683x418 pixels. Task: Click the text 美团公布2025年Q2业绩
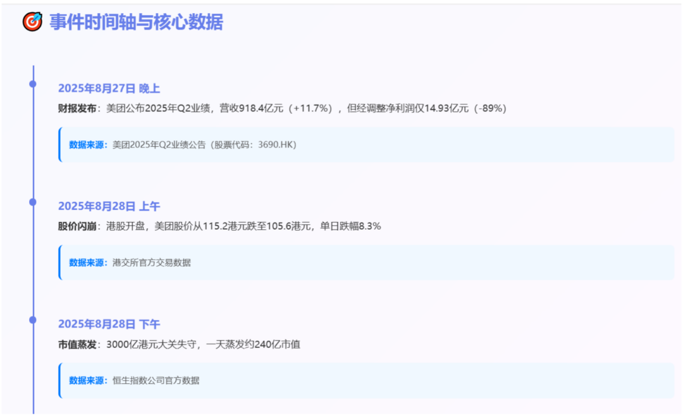tap(159, 108)
